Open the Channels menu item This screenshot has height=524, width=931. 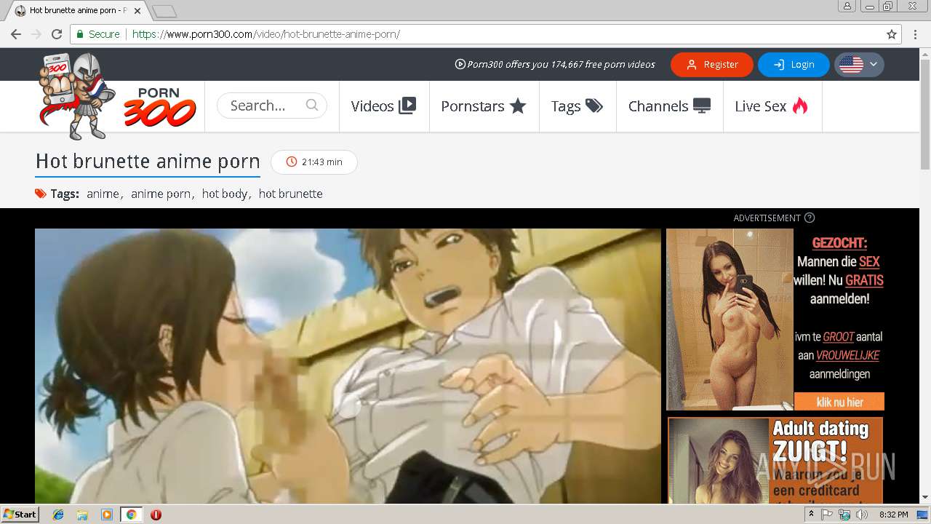coord(669,106)
